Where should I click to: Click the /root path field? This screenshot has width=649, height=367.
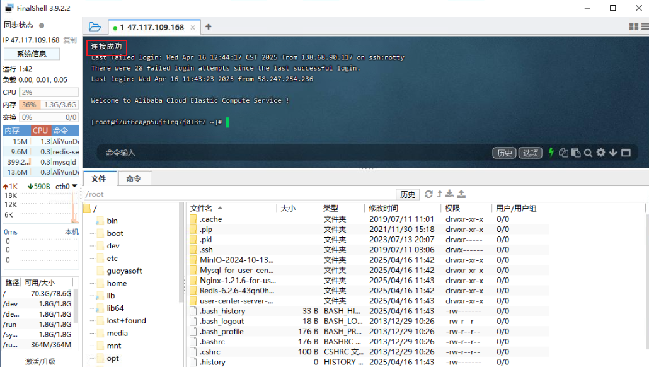tap(239, 194)
